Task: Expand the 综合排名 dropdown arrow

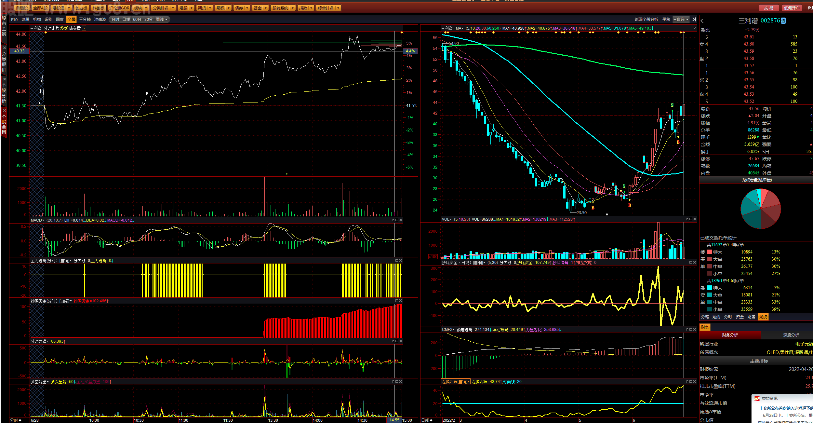Action: coord(338,8)
